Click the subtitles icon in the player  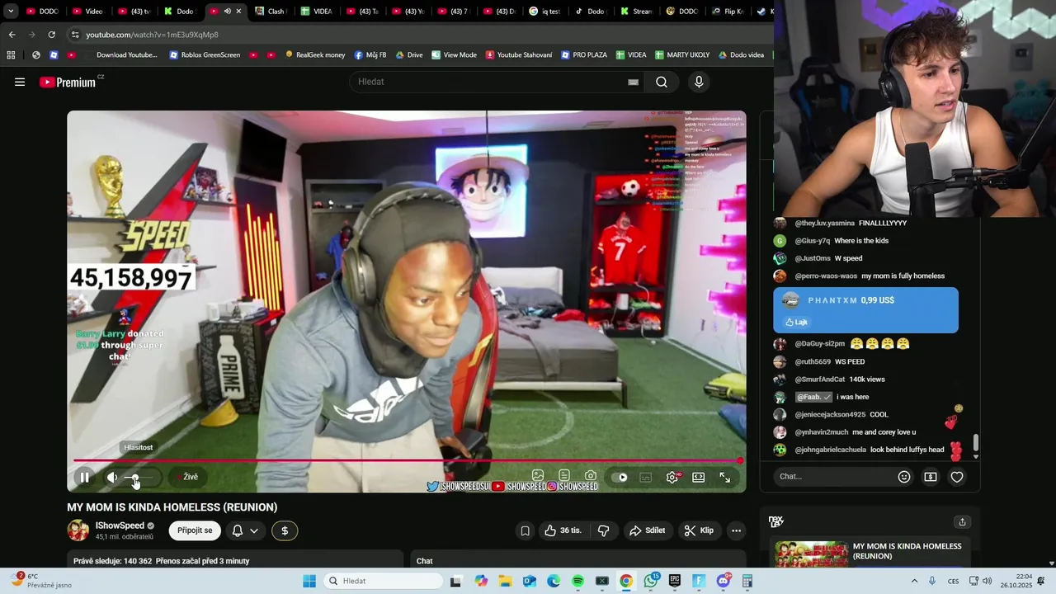tap(645, 477)
